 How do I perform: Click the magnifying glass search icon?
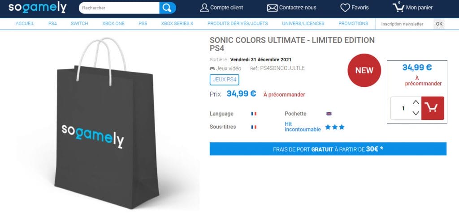(x=167, y=8)
